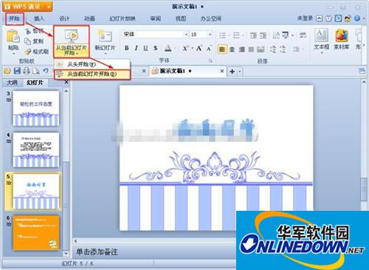
Task: Click the Save floppy disk icon
Action: pyautogui.click(x=17, y=71)
